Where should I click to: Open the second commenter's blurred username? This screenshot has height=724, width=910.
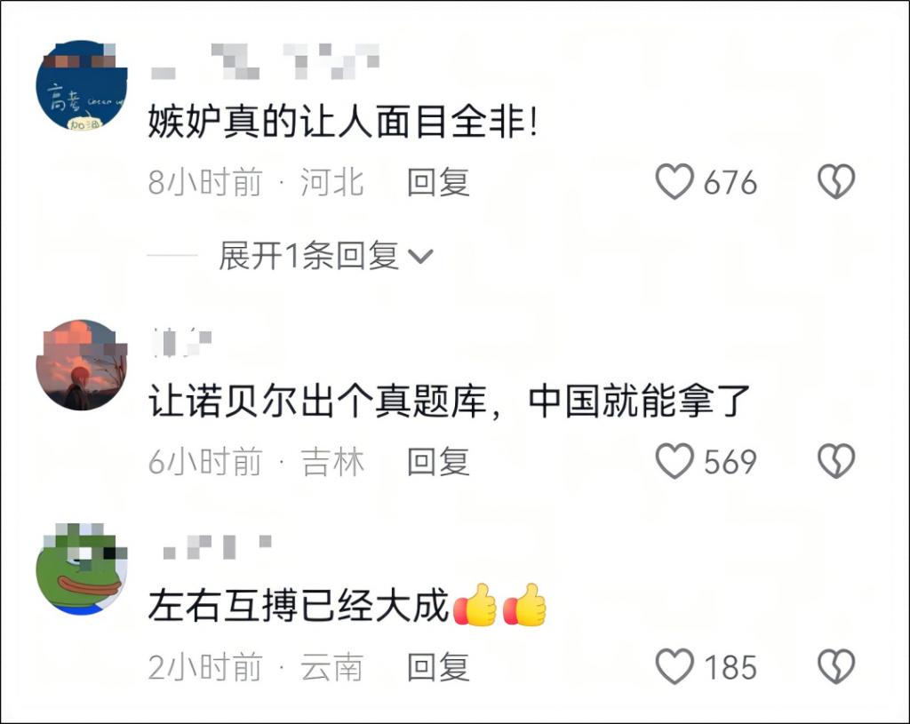[181, 342]
